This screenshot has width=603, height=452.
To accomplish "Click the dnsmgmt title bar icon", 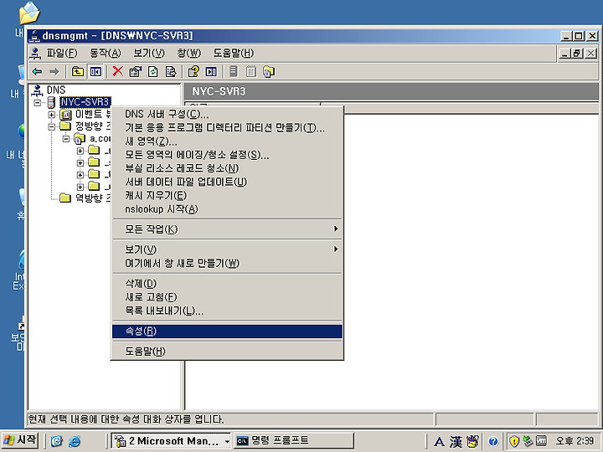I will (x=34, y=36).
